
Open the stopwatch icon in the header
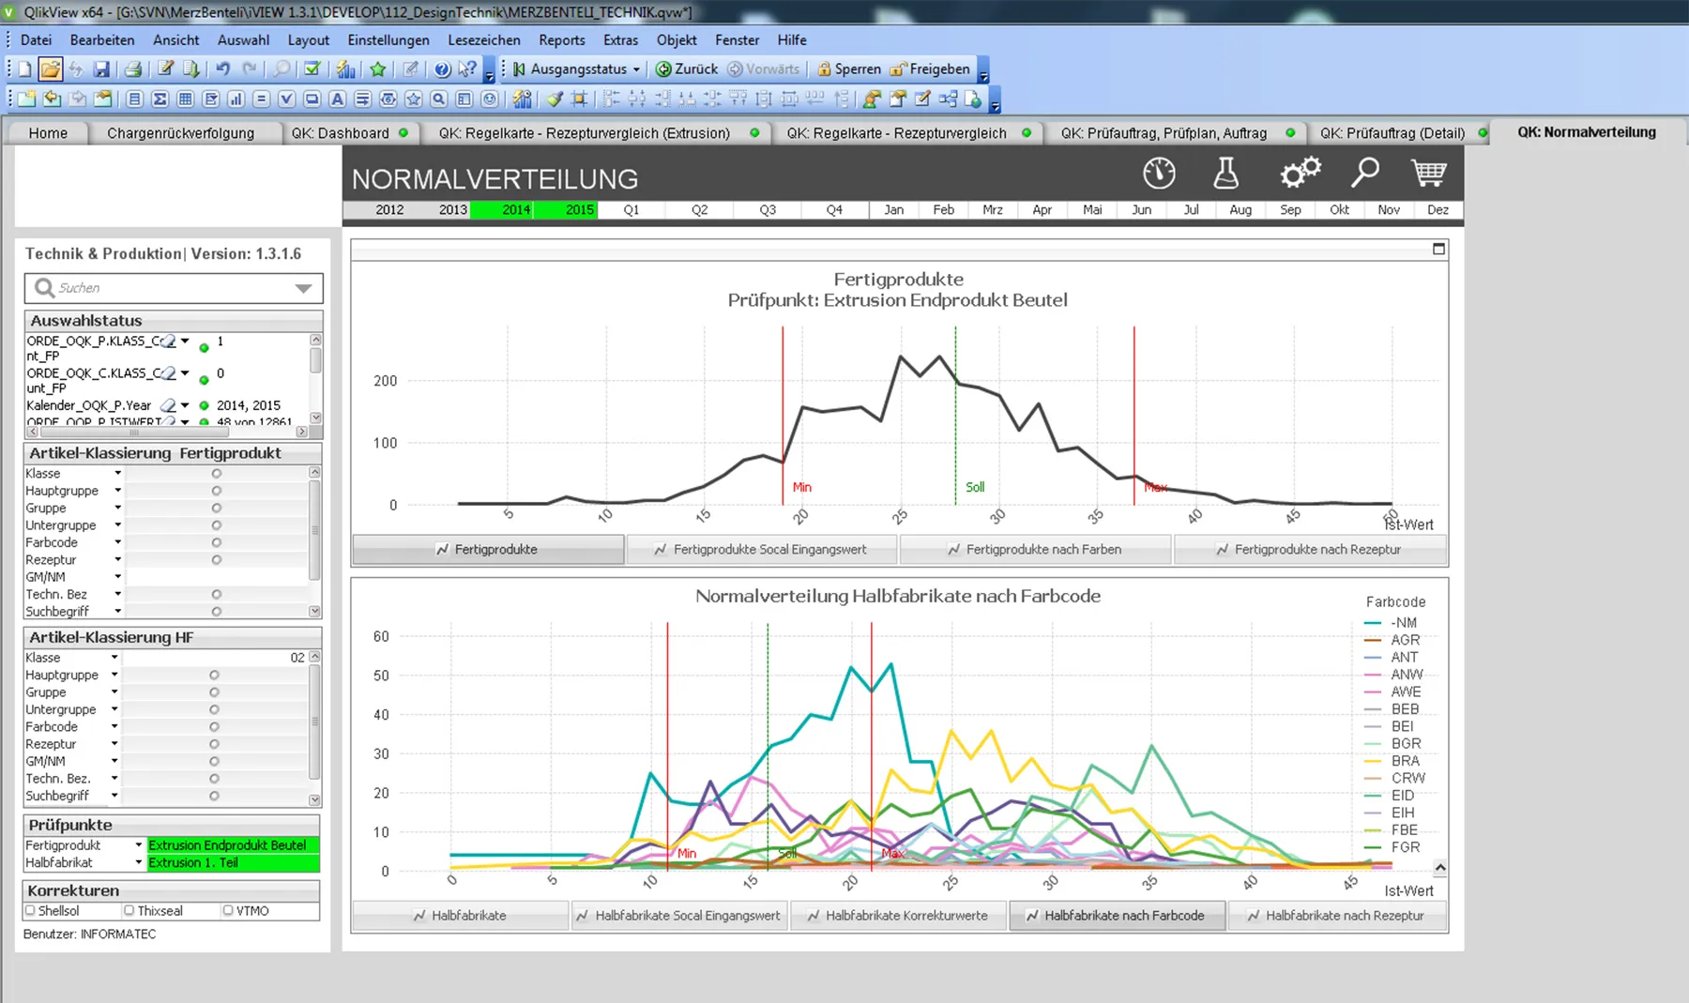coord(1159,174)
